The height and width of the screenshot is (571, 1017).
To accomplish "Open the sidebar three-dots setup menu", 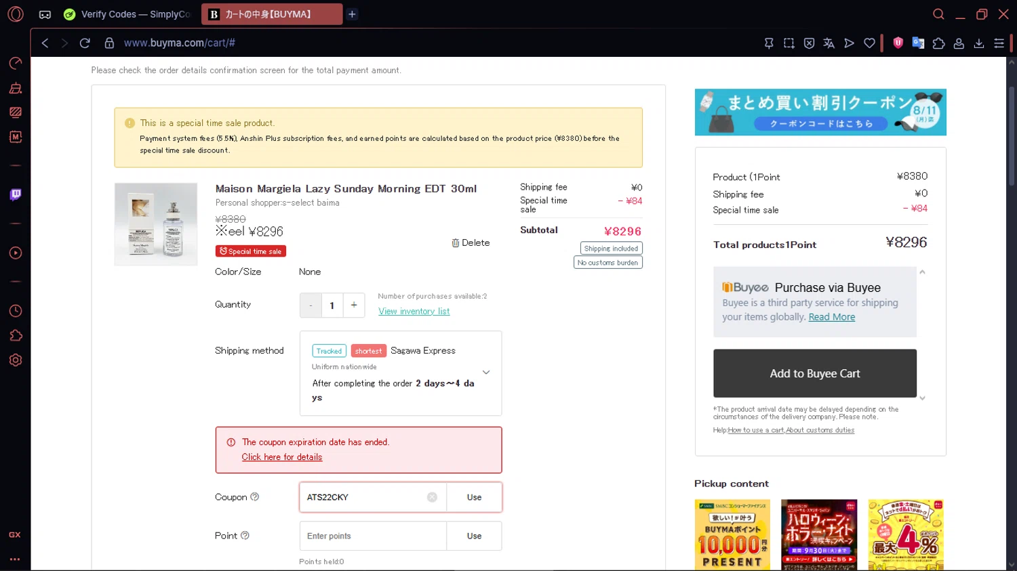I will [x=15, y=559].
